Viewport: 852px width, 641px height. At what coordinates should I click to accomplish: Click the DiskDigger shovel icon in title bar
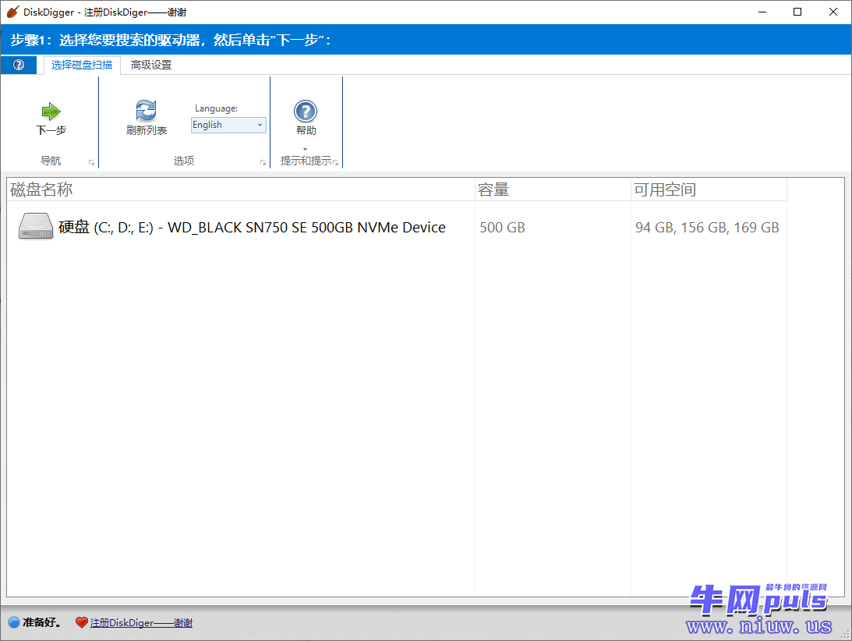12,12
